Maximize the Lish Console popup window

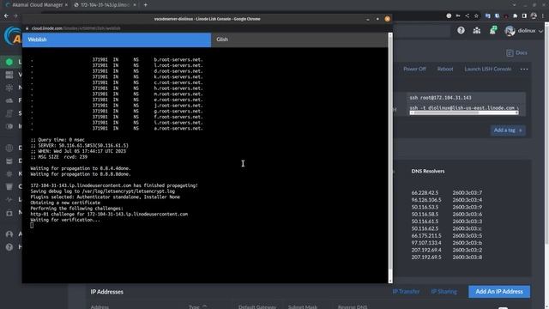click(x=377, y=19)
